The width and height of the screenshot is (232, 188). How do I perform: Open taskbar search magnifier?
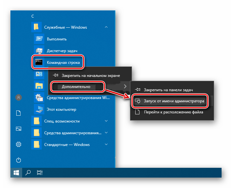pos(28,172)
